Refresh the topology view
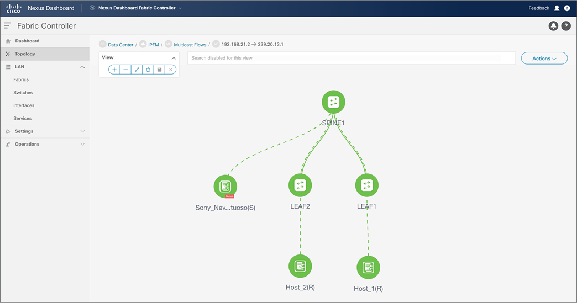This screenshot has height=303, width=577. click(x=148, y=70)
